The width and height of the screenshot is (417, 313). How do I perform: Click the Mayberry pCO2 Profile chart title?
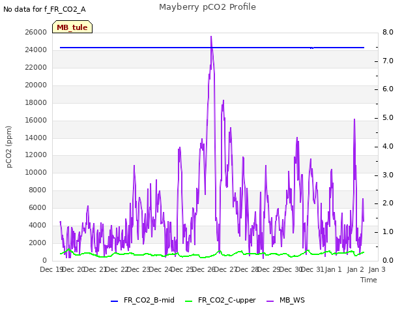pos(207,7)
